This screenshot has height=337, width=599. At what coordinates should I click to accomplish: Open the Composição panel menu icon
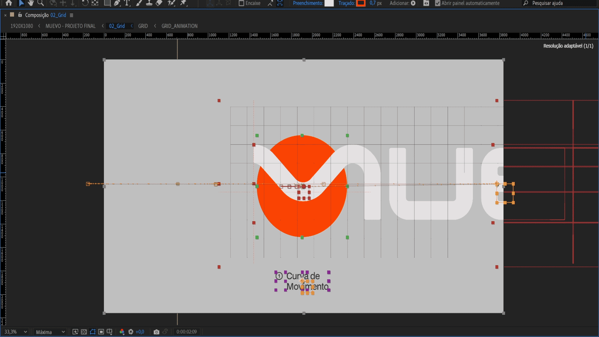tap(71, 15)
